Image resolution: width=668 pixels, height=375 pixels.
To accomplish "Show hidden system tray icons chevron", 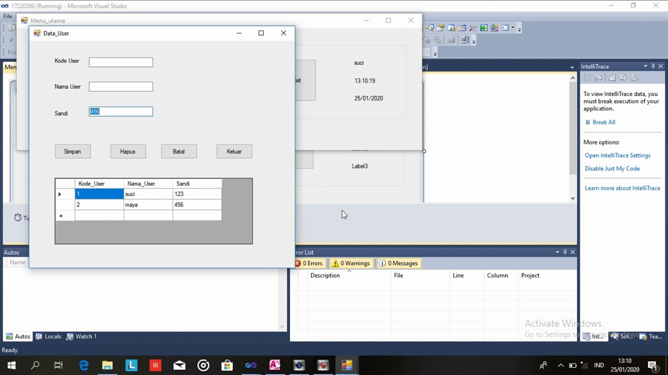I will [x=560, y=366].
